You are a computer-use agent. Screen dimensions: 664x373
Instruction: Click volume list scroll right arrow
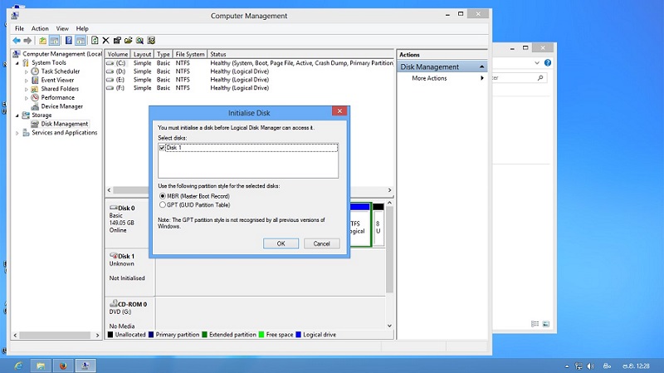389,190
